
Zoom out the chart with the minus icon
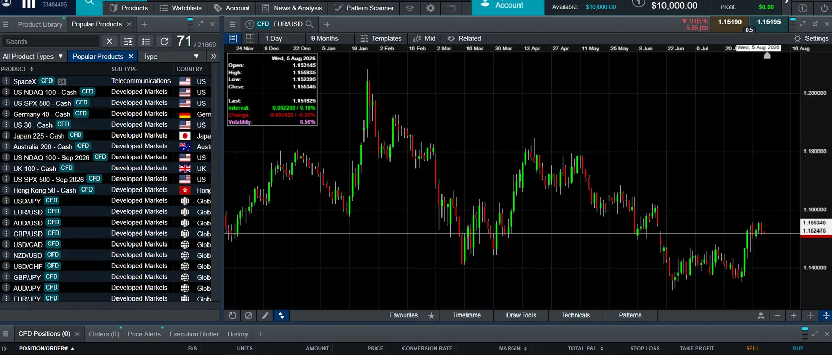[777, 315]
